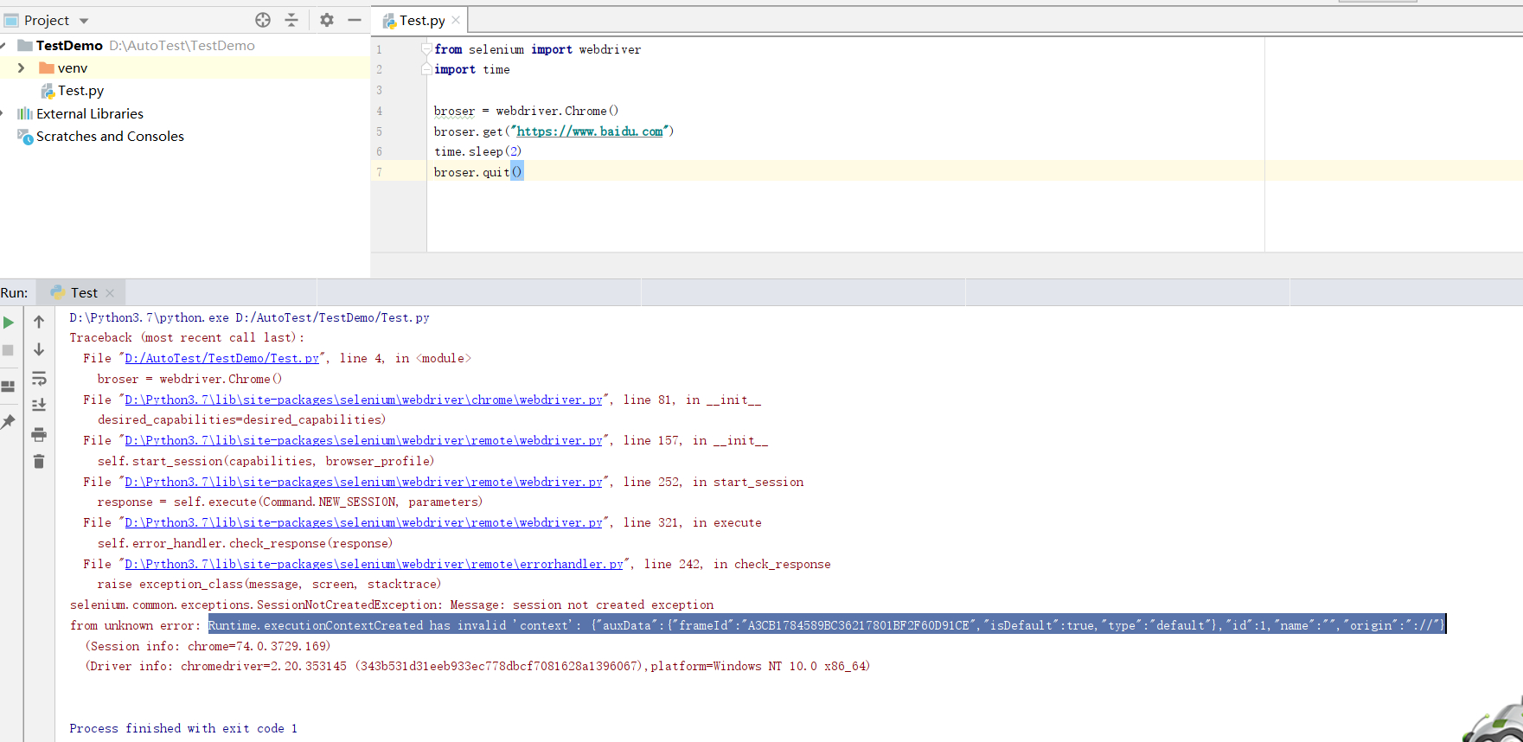1523x742 pixels.
Task: Open the Project view dropdown
Action: coord(84,21)
